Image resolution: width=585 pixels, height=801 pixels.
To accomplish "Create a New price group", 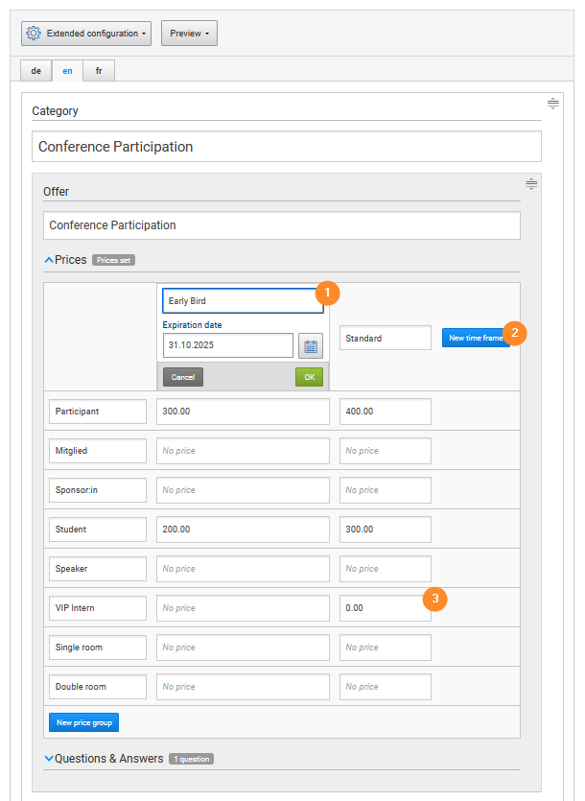I will click(x=83, y=721).
